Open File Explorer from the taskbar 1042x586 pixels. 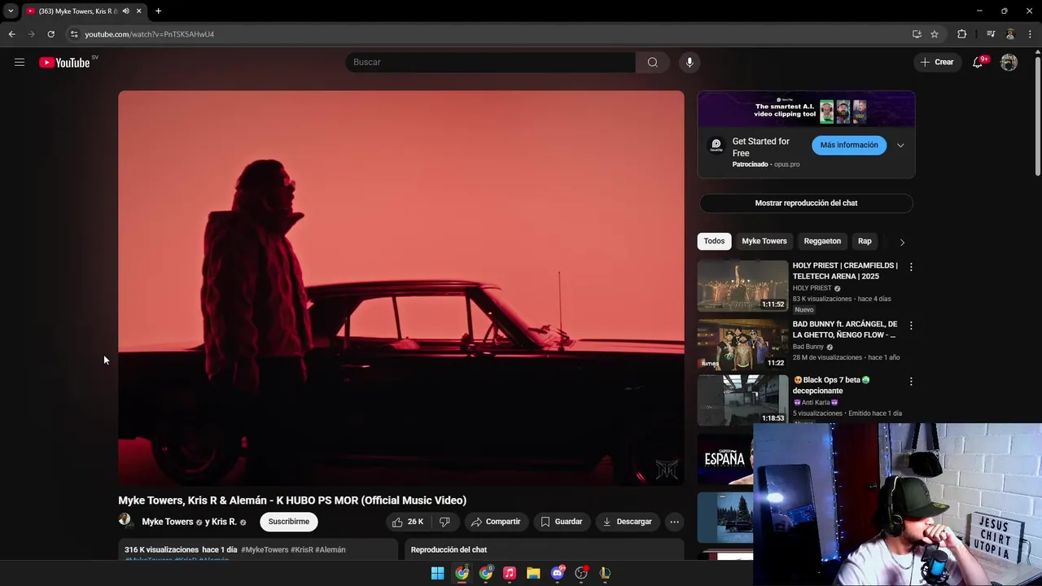click(533, 573)
